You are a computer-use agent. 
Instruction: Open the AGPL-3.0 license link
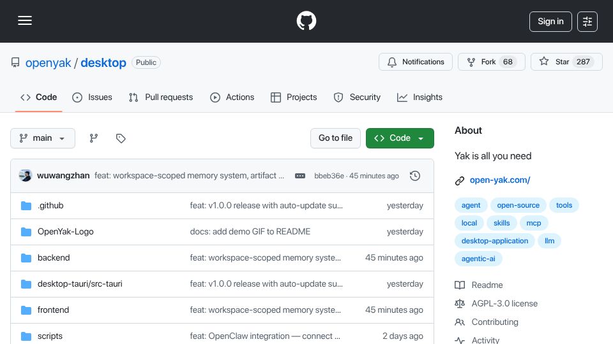click(x=496, y=303)
